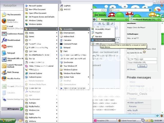Launch Paint from Accessories menu
The width and height of the screenshot is (164, 123).
pyautogui.click(x=74, y=51)
